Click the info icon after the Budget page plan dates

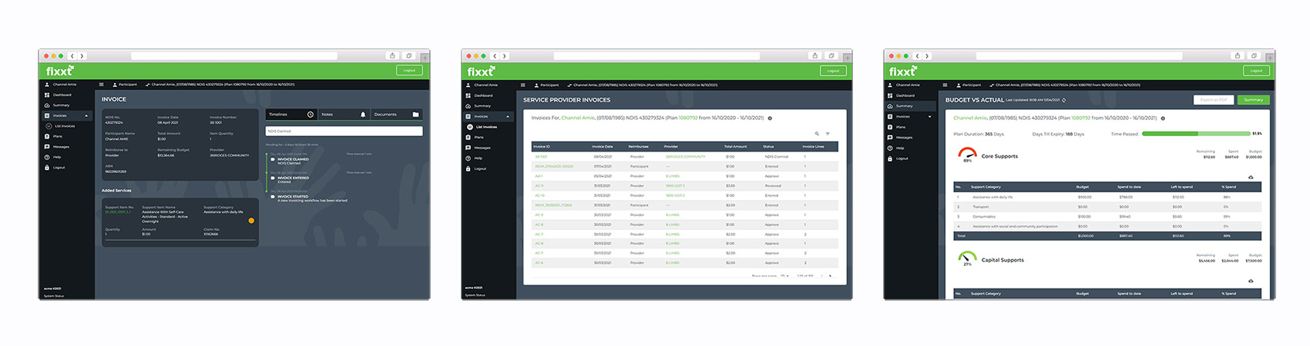point(1163,118)
